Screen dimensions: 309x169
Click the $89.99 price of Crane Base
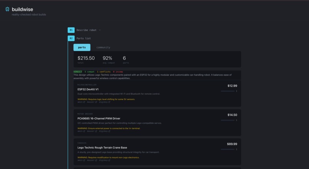coord(232,144)
